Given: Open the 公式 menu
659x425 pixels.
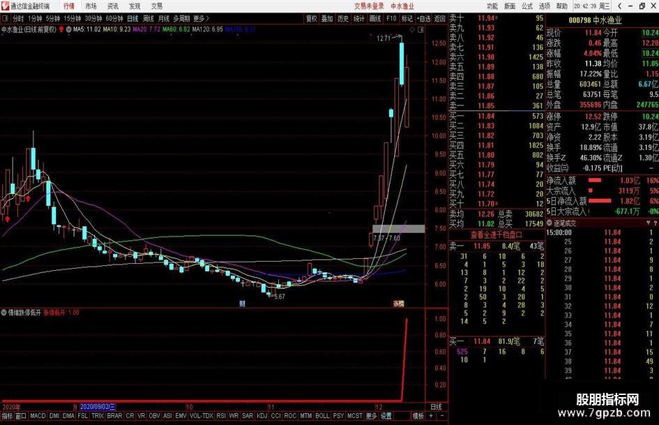Looking at the screenshot, I should click(527, 6).
